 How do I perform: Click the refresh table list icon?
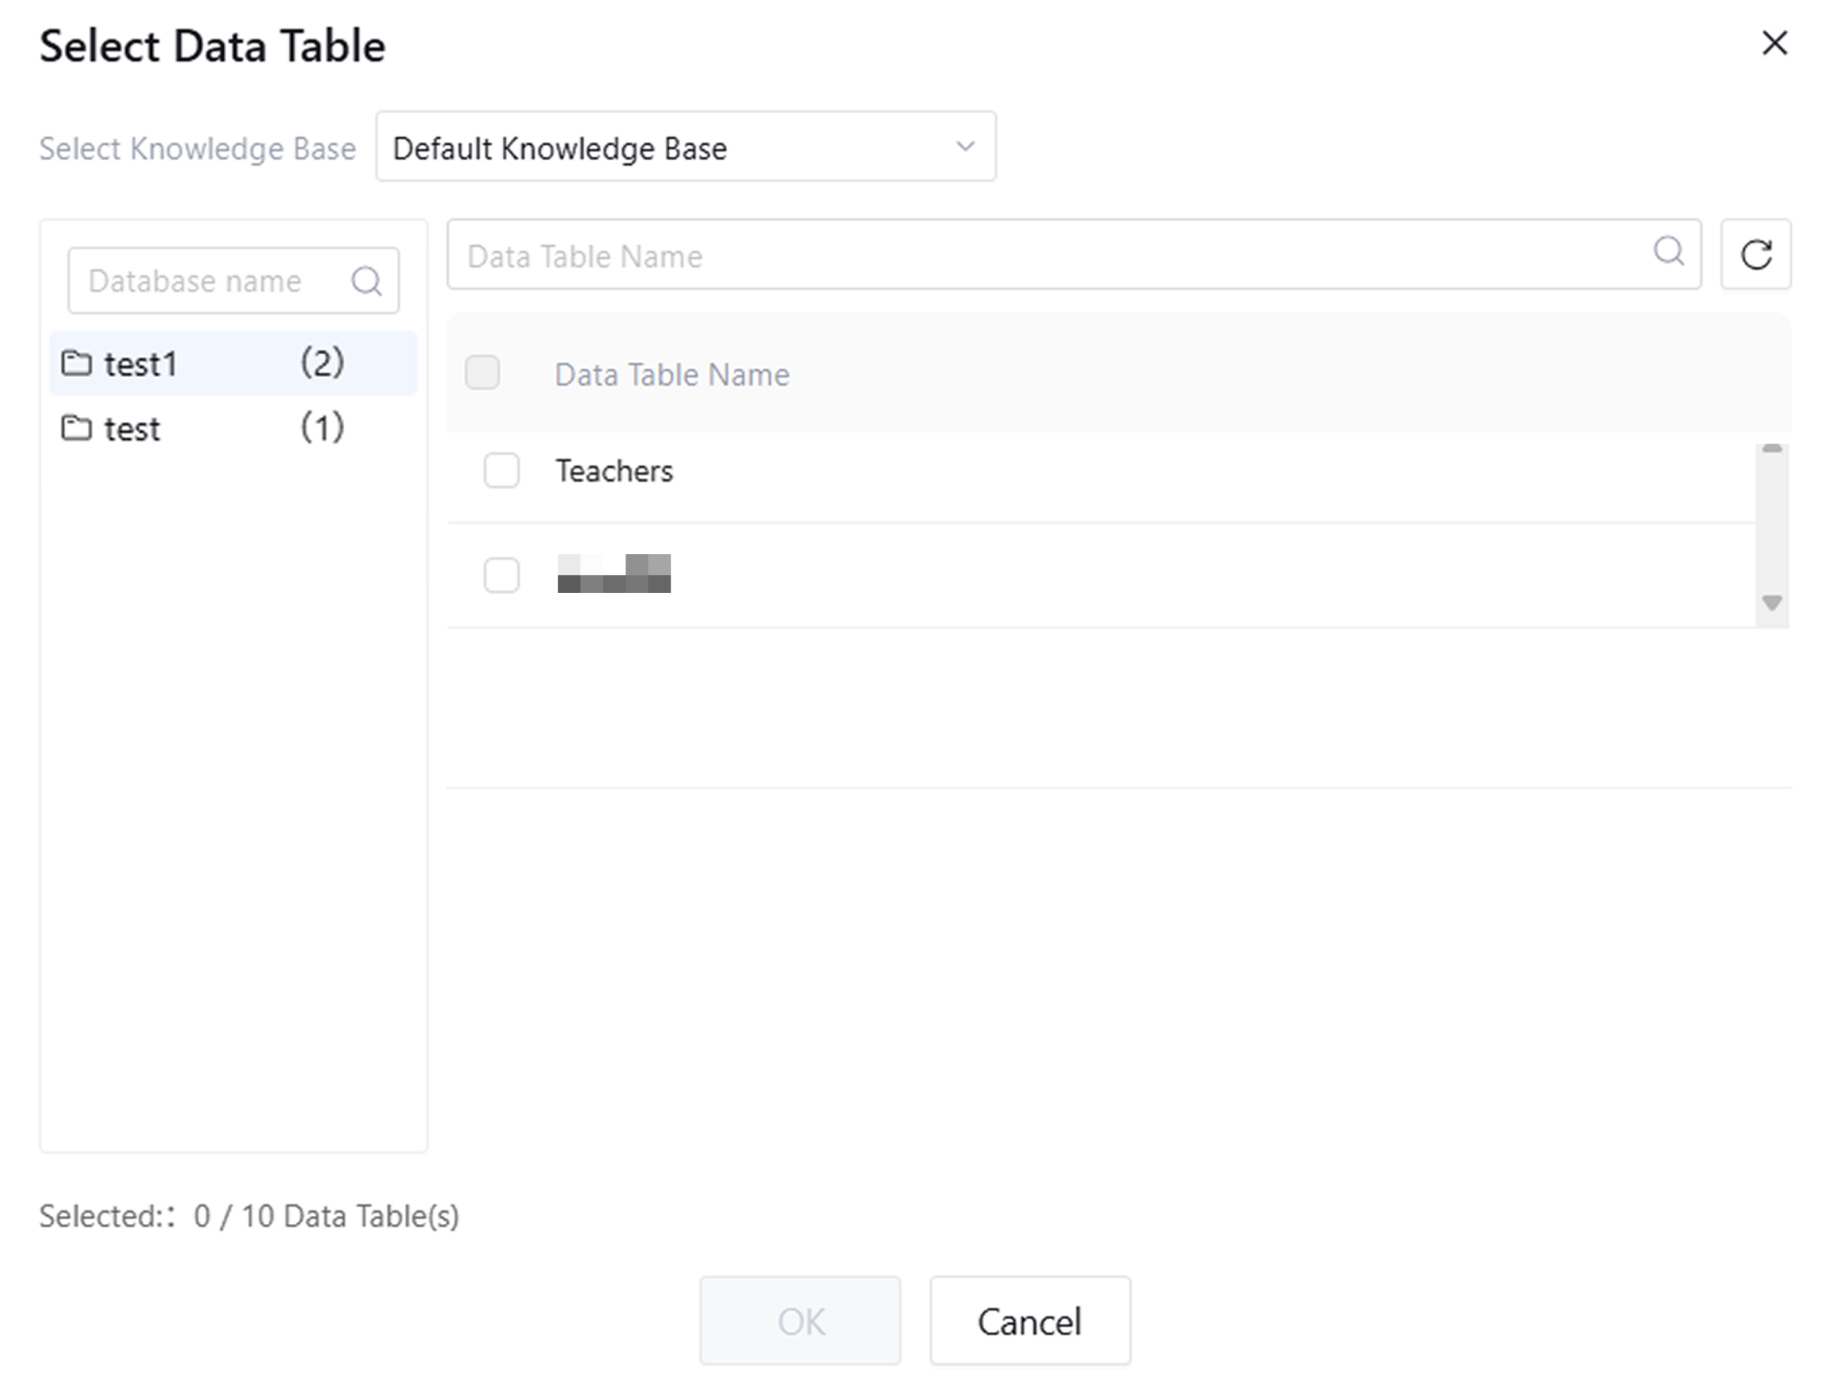point(1756,255)
